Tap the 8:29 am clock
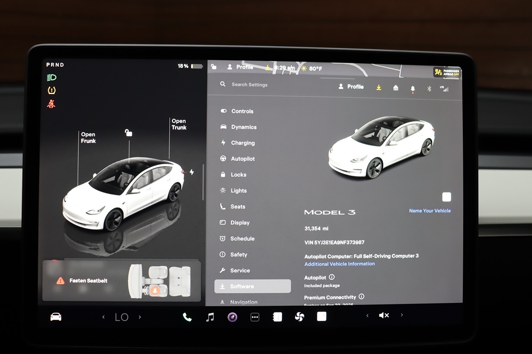The width and height of the screenshot is (532, 354). point(284,68)
